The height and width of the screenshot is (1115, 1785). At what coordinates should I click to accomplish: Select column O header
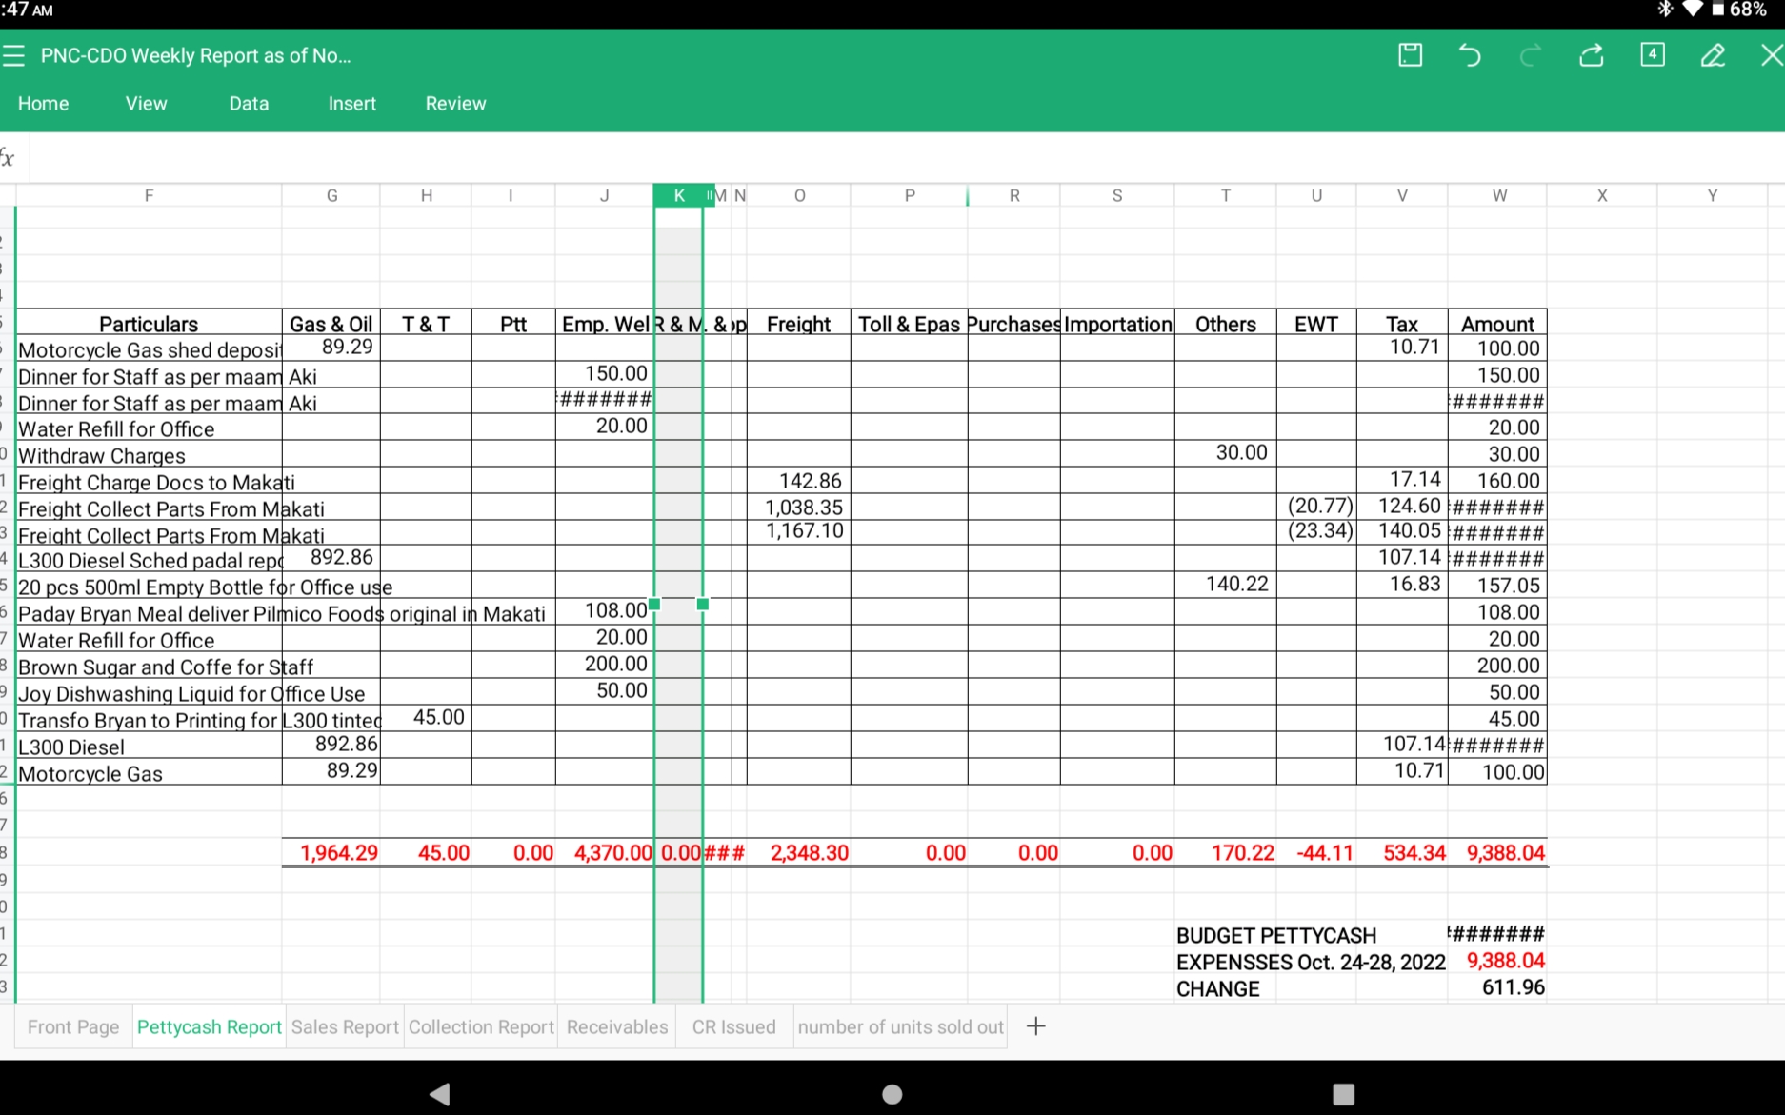coord(799,195)
